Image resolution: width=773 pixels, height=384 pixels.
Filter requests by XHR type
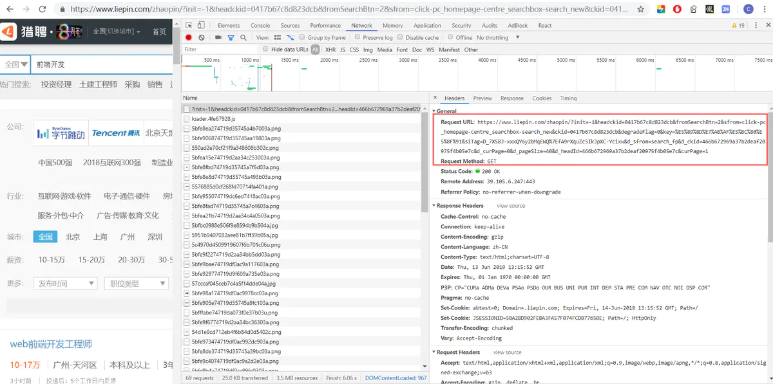pos(330,50)
